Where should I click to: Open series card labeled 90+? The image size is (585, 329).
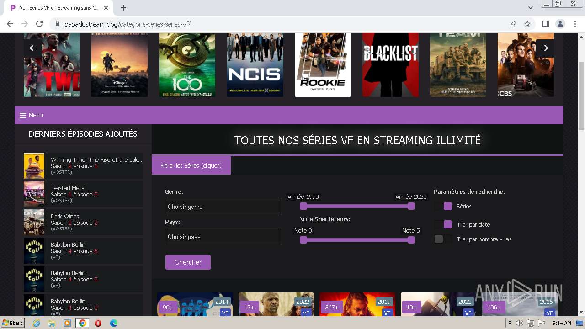195,304
